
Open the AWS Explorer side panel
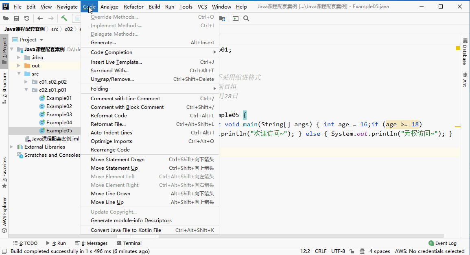pos(4,215)
